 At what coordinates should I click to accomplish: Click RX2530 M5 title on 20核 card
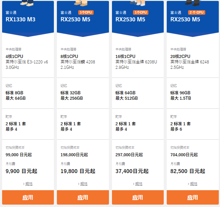(x=185, y=20)
